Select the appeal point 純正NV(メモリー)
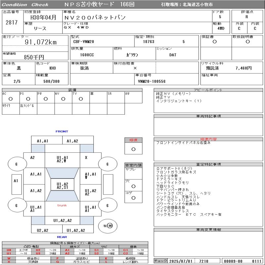 click(173, 94)
